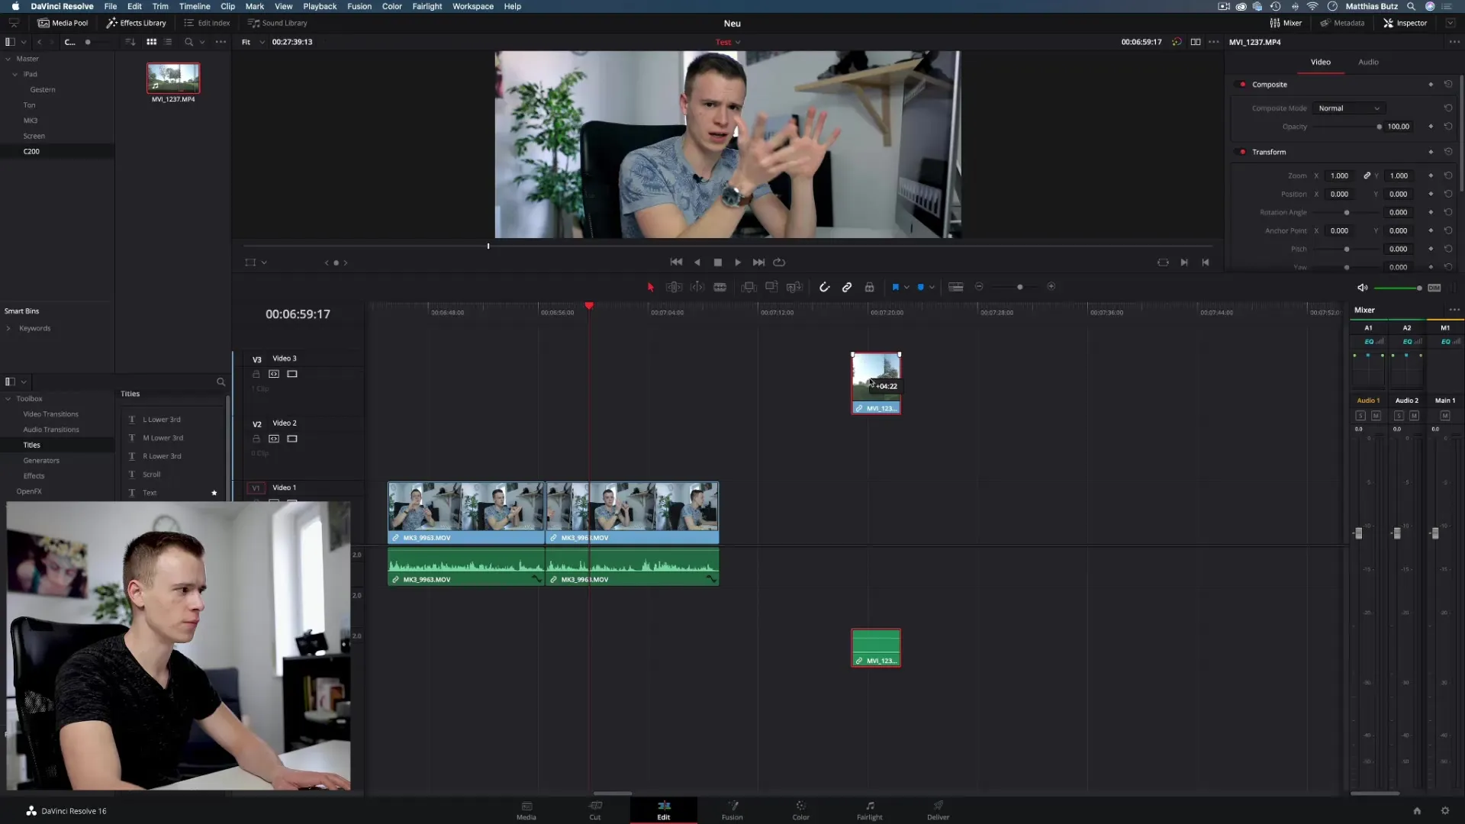Open the Media Pool panel
1465x824 pixels.
(x=63, y=23)
